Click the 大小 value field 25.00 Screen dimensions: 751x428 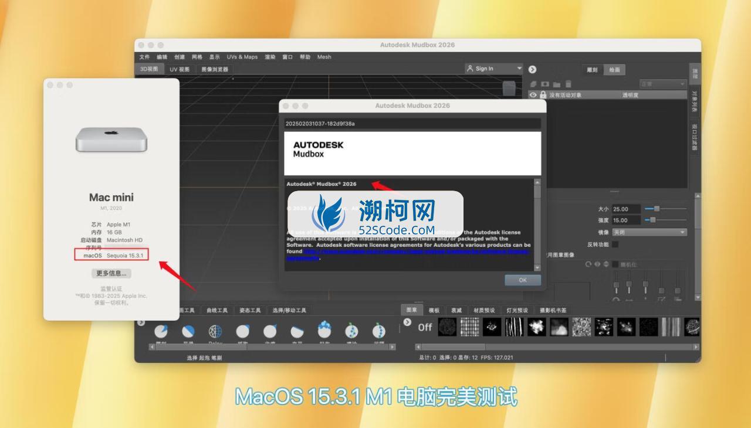(x=626, y=209)
